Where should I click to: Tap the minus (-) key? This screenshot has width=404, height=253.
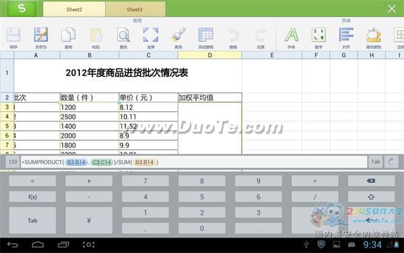[89, 197]
